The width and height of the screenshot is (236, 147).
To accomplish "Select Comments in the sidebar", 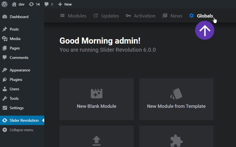I will pyautogui.click(x=19, y=58).
